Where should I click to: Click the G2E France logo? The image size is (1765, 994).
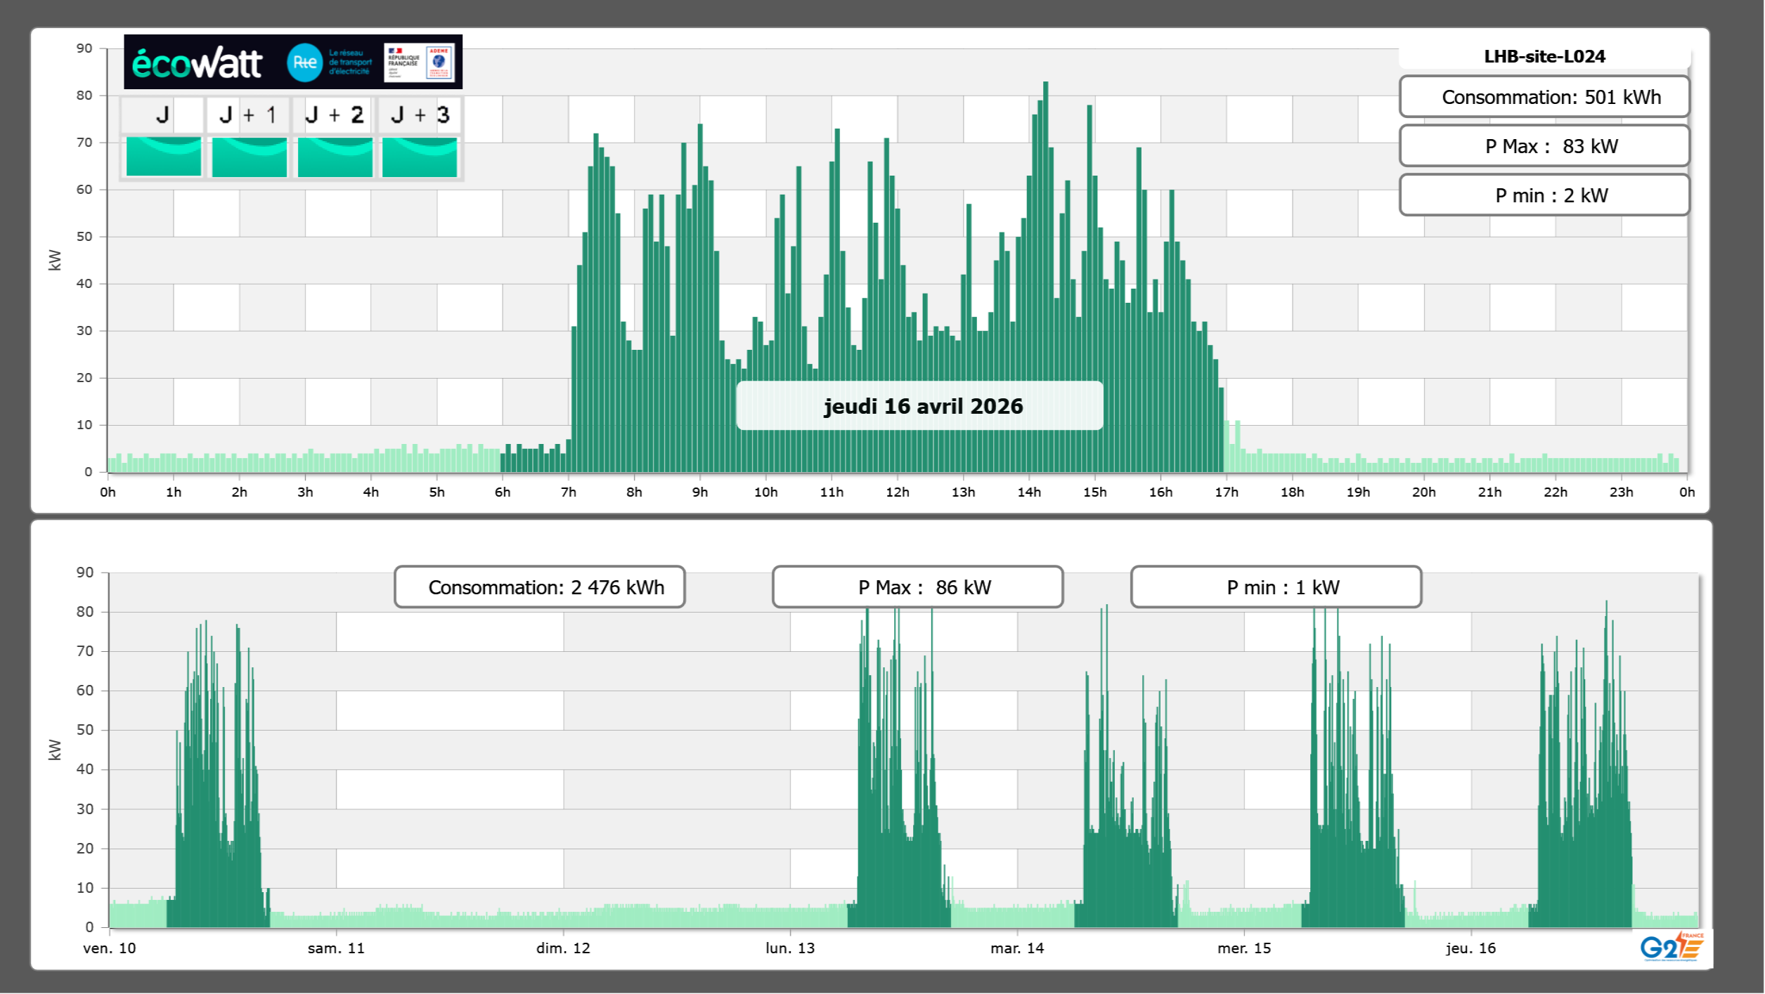coord(1671,947)
